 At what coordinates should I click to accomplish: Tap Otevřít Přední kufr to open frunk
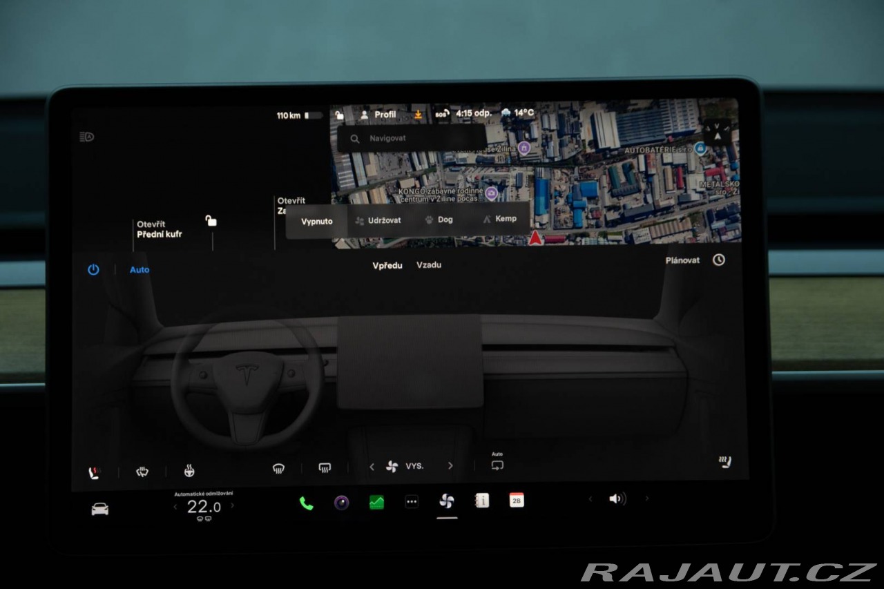tap(160, 230)
